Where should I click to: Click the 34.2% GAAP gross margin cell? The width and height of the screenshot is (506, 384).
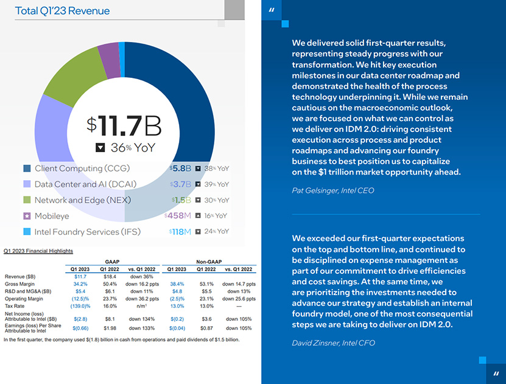pos(80,284)
